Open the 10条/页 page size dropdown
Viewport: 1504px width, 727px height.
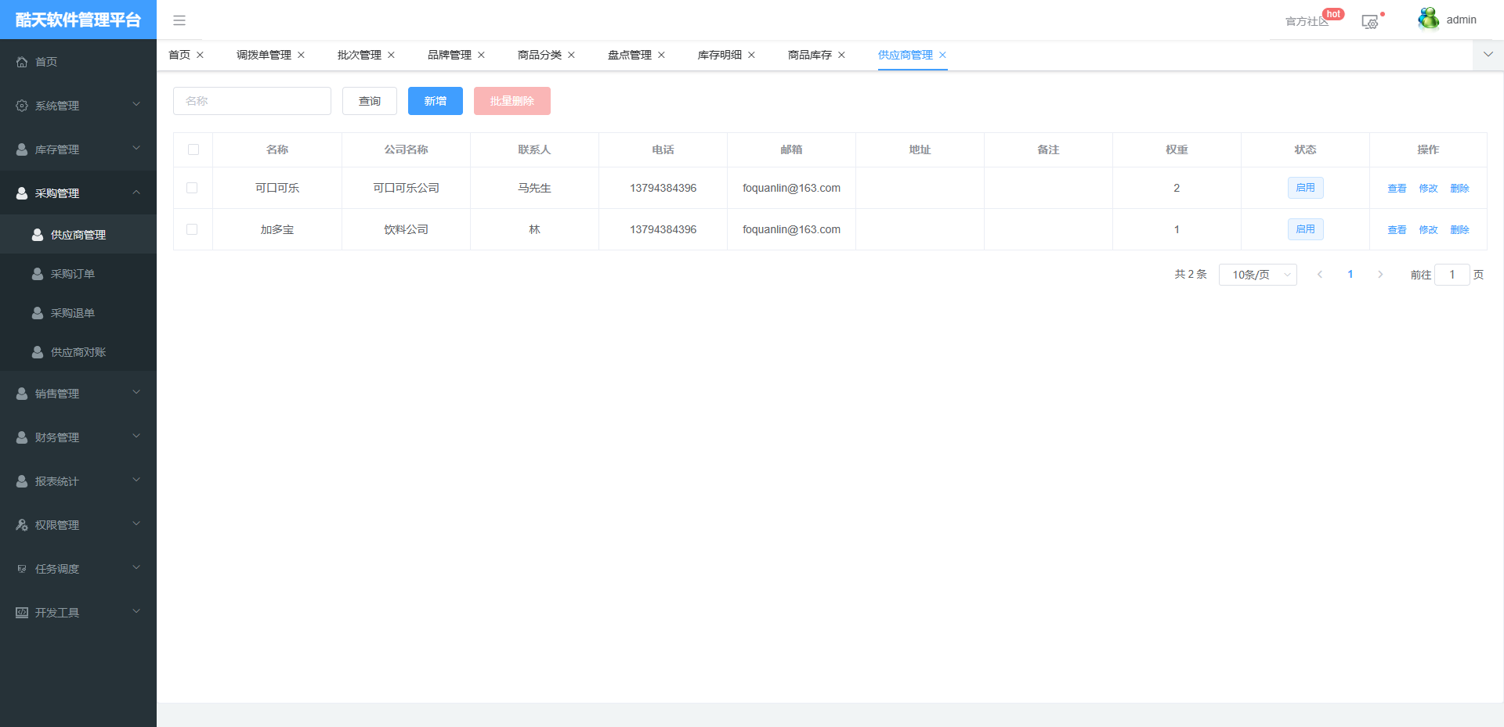click(1257, 274)
